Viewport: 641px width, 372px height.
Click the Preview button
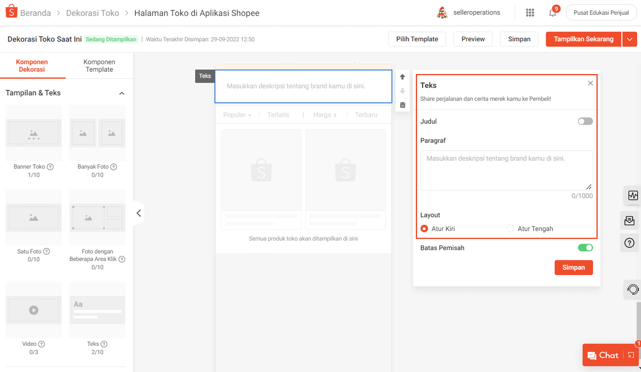pos(473,39)
